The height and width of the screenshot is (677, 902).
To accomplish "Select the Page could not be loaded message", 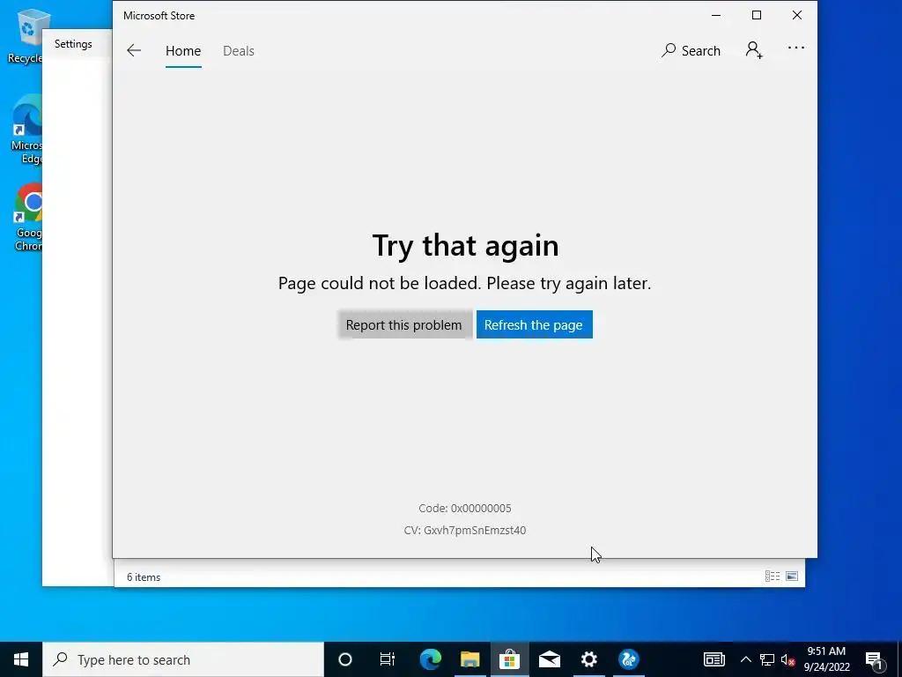I will pyautogui.click(x=465, y=283).
